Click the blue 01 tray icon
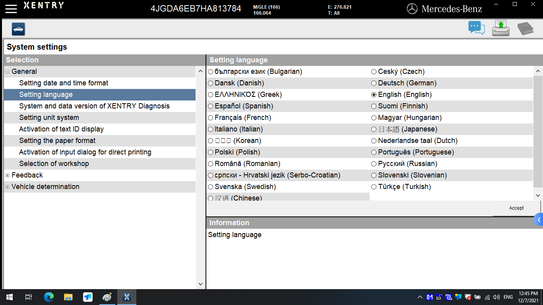 430,297
